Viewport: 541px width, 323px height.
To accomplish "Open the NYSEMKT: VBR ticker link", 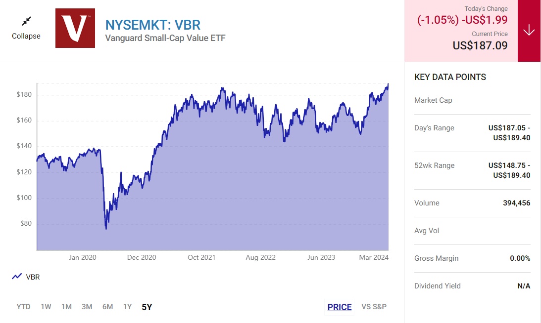I will [153, 25].
